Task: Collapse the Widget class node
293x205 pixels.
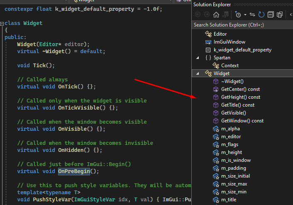Action: click(198, 73)
